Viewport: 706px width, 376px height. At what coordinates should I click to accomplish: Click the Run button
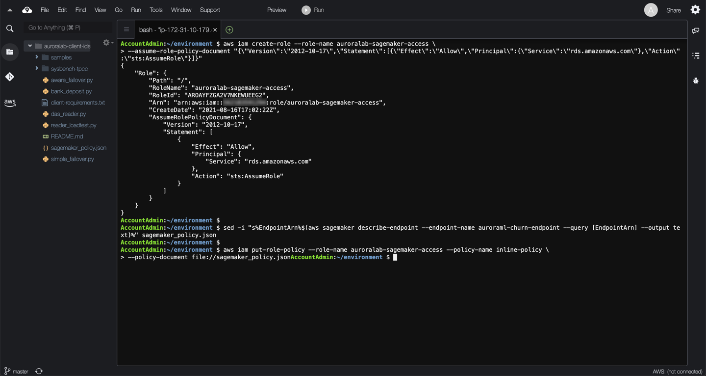coord(313,10)
